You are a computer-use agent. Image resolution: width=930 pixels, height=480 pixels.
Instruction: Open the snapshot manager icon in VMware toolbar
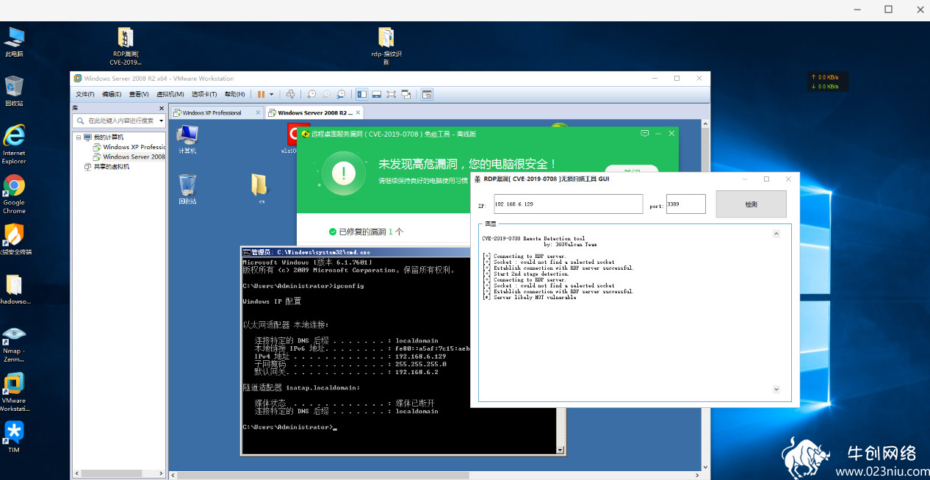[x=342, y=94]
